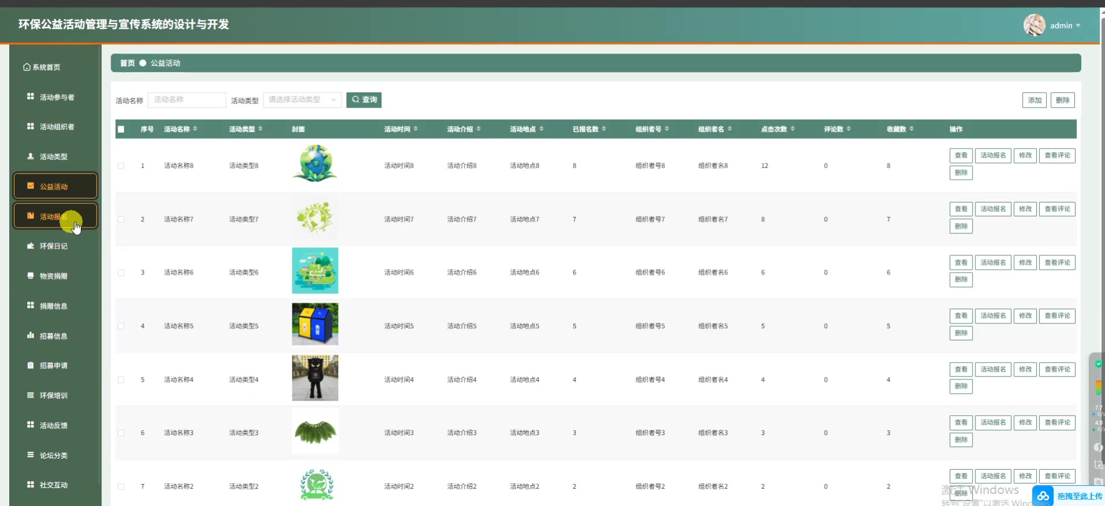
Task: Click the mascot cover image of 活动名称4
Action: coord(315,378)
